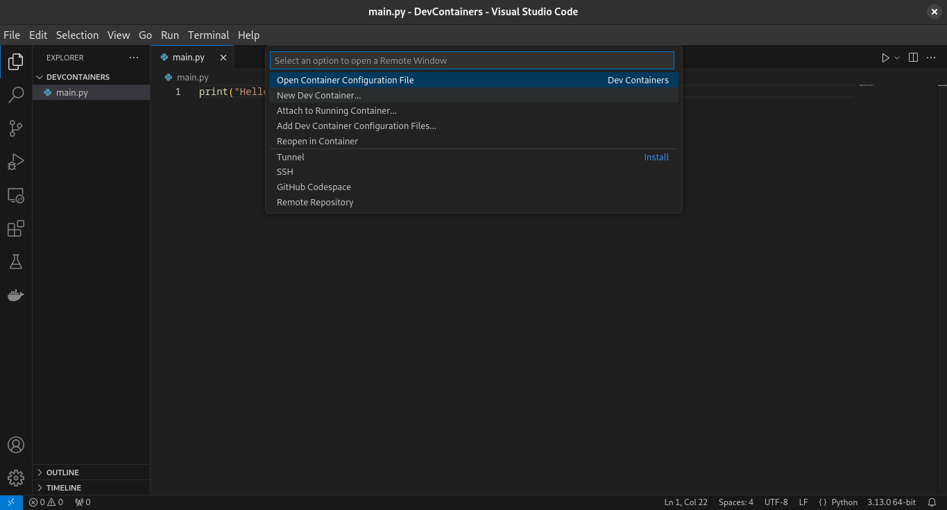Expand the Timeline section
The height and width of the screenshot is (510, 947).
(63, 488)
